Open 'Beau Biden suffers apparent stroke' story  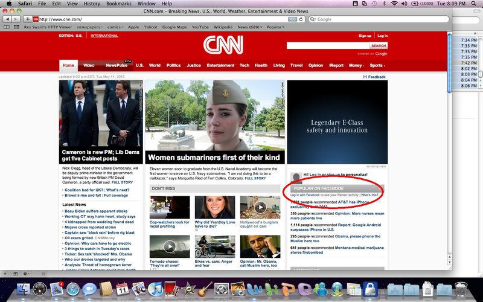click(x=96, y=211)
